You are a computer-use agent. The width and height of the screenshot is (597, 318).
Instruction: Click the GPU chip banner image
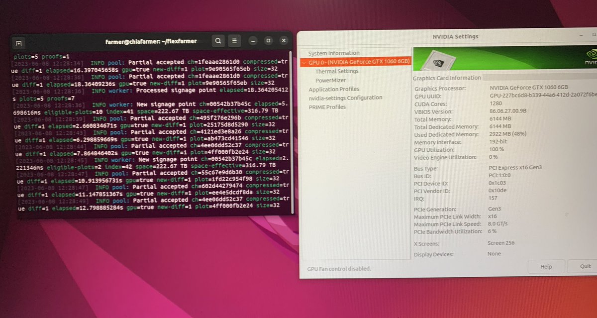click(439, 60)
